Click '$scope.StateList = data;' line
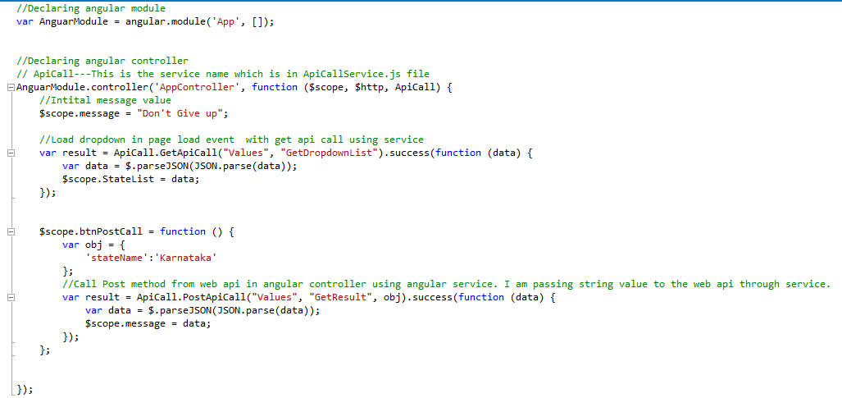 click(131, 179)
